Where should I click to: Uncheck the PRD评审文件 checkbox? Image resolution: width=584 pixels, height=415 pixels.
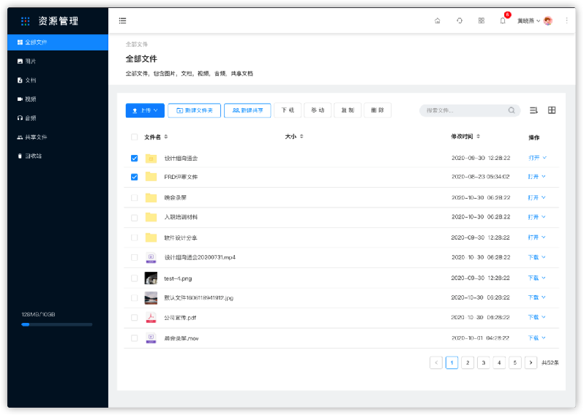[x=135, y=177]
